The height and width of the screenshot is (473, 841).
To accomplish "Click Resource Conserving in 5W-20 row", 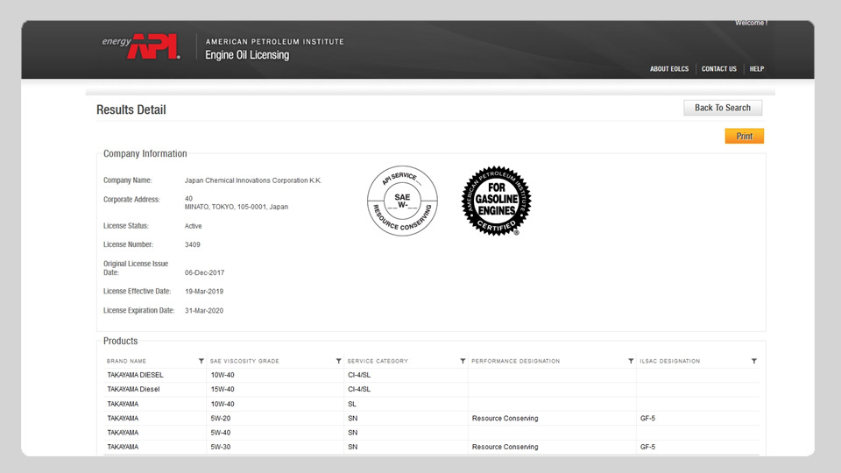I will (505, 419).
